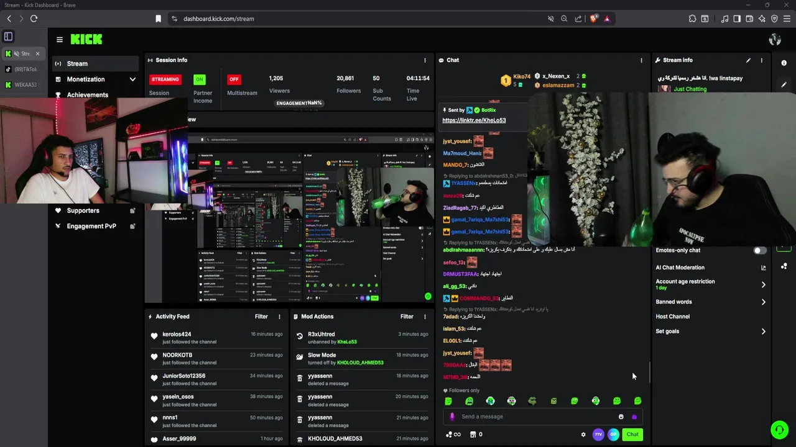Open the Kick hamburger menu

tap(59, 39)
